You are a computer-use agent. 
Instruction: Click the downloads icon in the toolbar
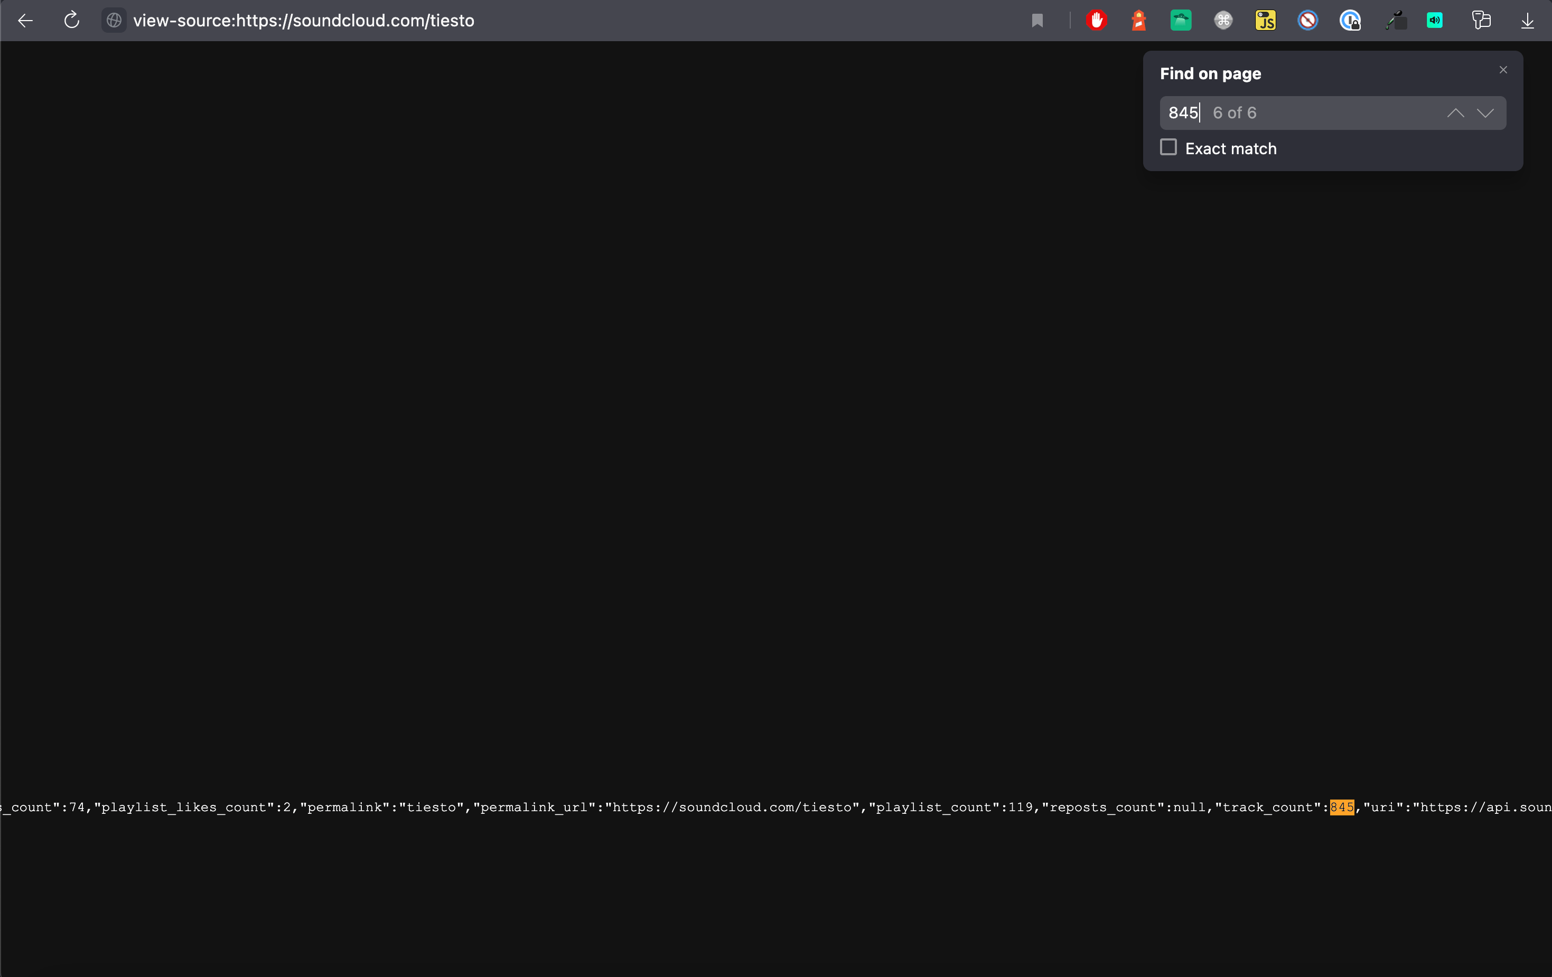(1528, 20)
